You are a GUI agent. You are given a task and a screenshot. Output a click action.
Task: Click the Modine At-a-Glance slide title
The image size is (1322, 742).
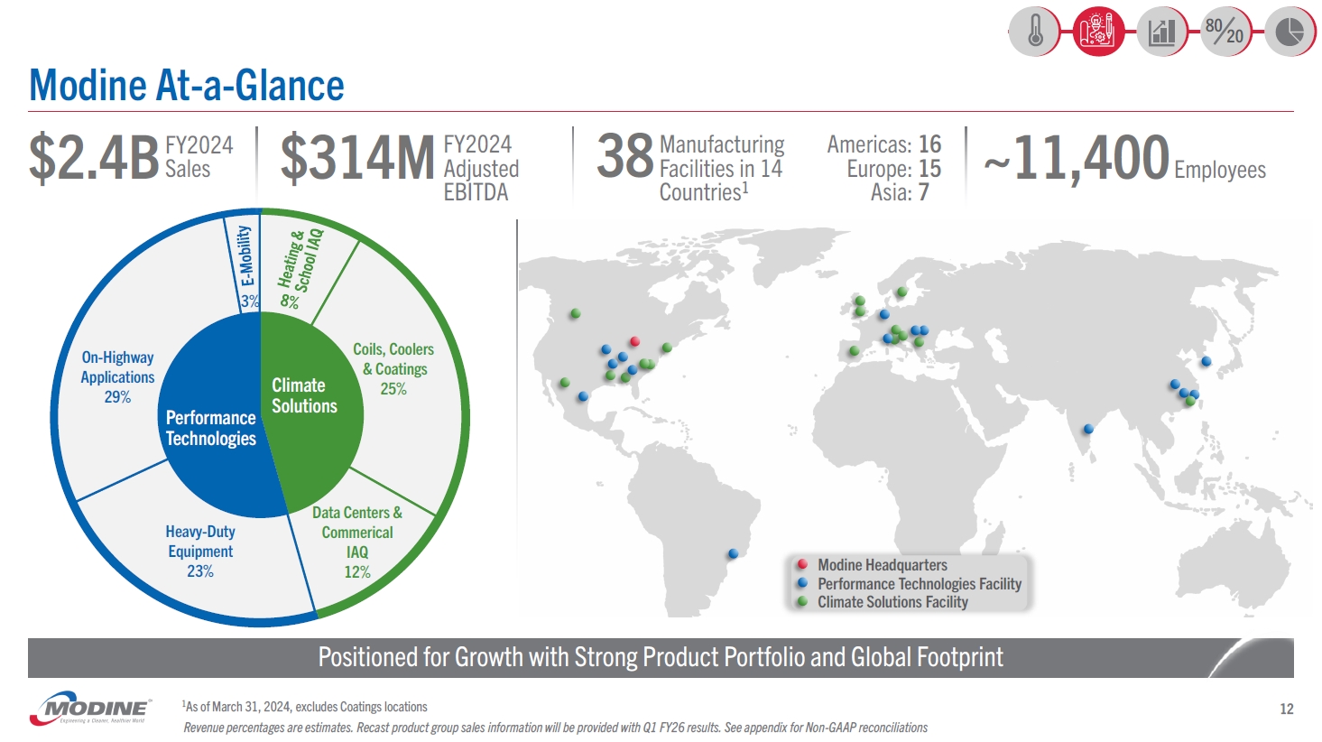pyautogui.click(x=187, y=86)
